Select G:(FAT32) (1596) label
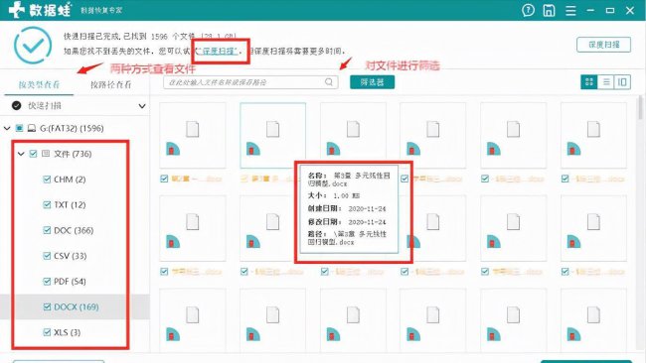Viewport: 646px width, 363px height. pyautogui.click(x=72, y=128)
